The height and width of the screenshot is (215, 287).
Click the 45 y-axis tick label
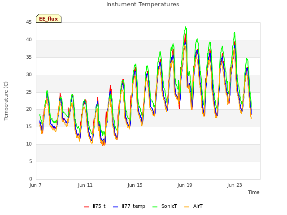coord(29,22)
